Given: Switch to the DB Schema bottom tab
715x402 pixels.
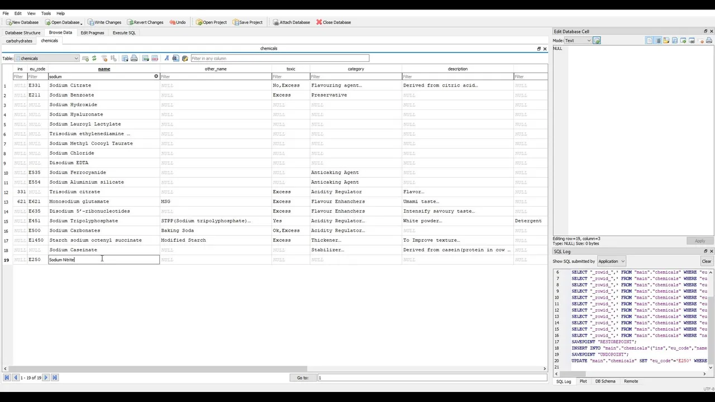Looking at the screenshot, I should (x=605, y=381).
